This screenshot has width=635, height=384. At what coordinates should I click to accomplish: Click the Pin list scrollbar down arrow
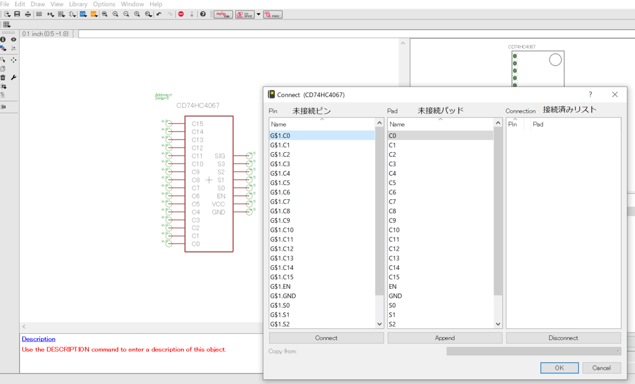tap(379, 324)
